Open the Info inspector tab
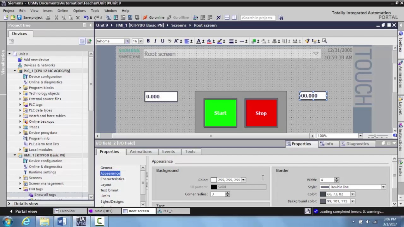The width and height of the screenshot is (404, 227). (326, 144)
